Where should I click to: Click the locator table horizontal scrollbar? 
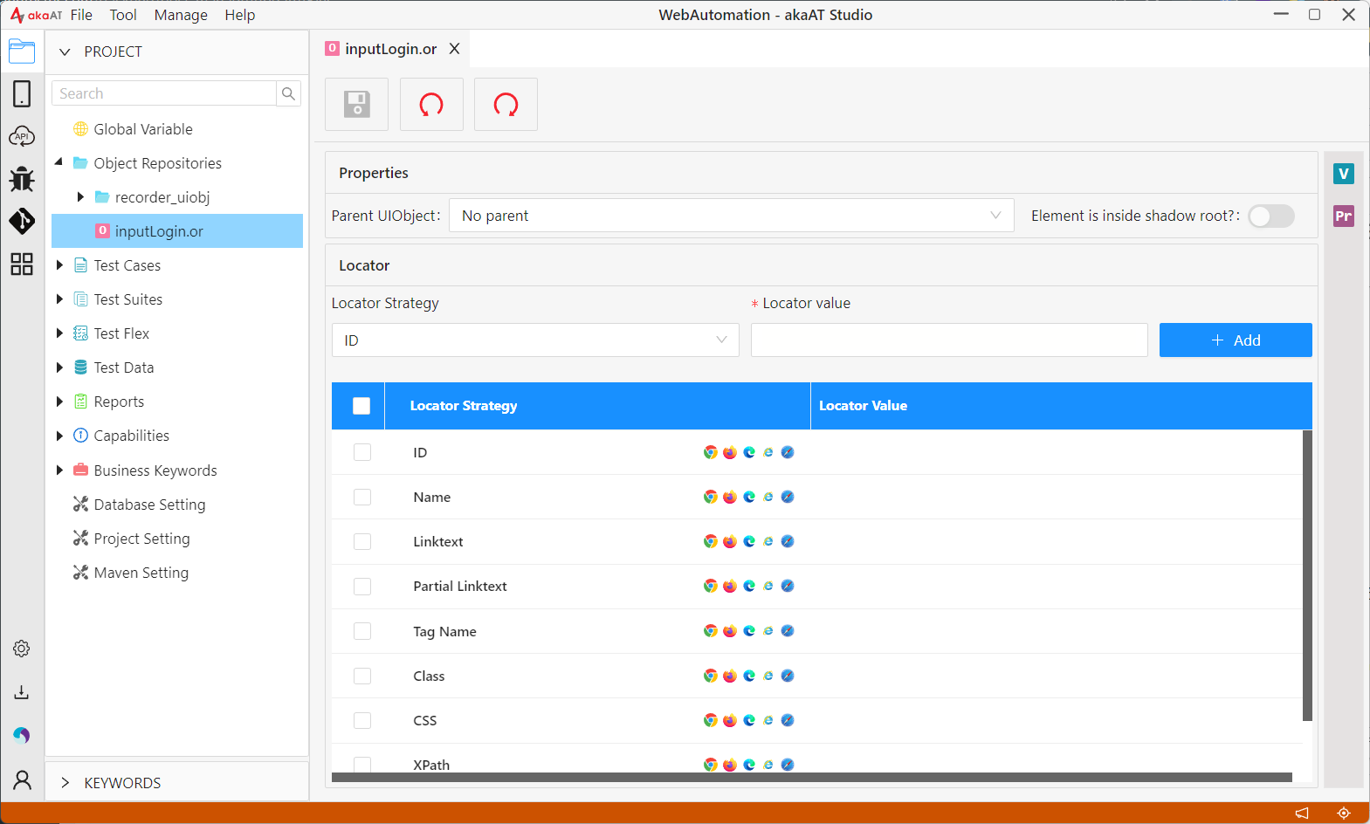[x=812, y=777]
